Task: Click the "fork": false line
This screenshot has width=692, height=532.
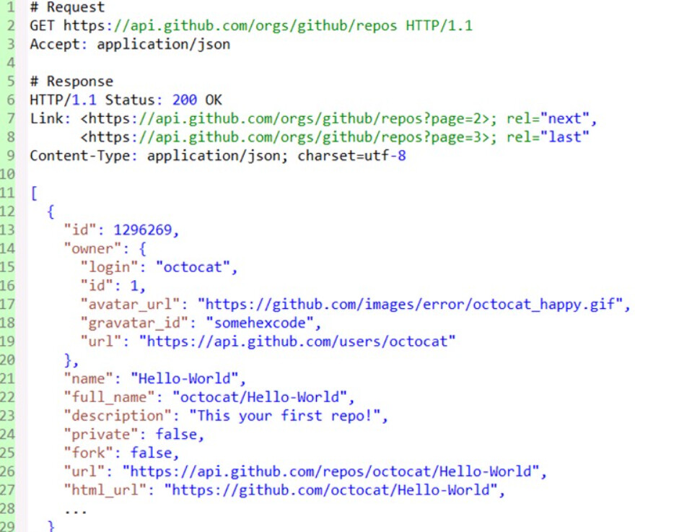Action: pyautogui.click(x=121, y=453)
